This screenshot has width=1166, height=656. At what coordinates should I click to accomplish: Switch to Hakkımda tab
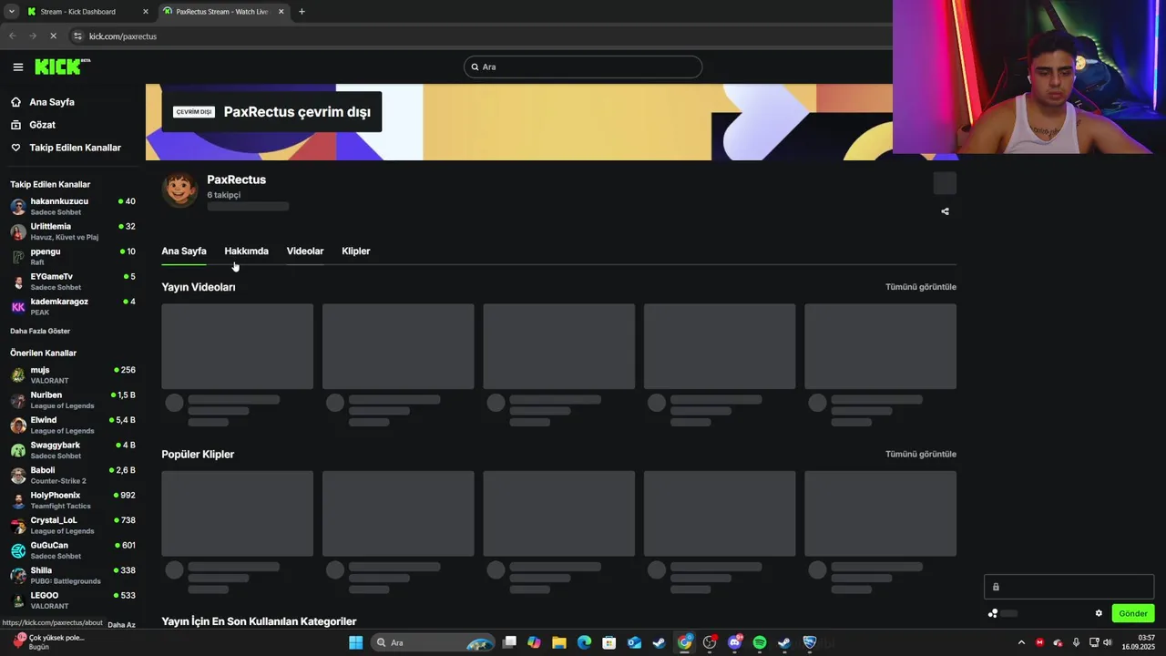(246, 251)
